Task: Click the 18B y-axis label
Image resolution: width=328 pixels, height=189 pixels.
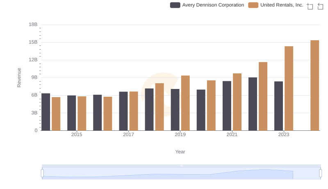Action: pos(33,25)
